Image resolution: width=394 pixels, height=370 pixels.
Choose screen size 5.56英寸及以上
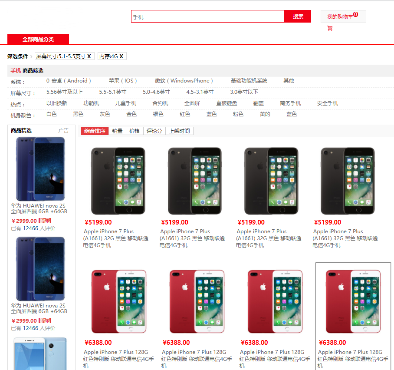65,92
